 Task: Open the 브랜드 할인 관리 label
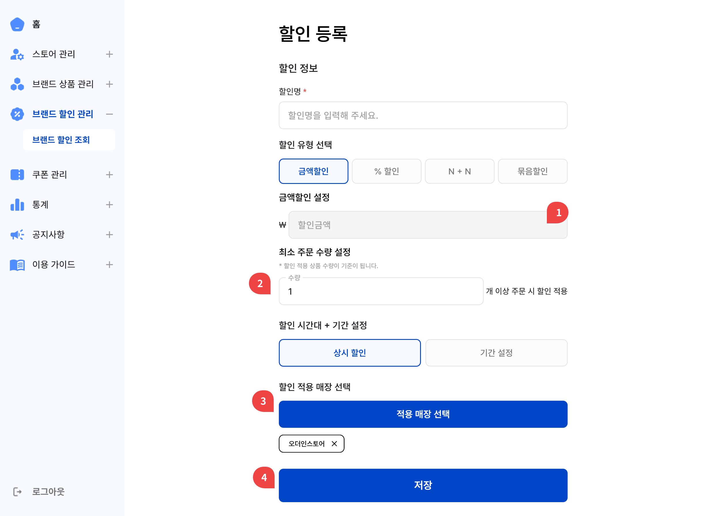(63, 114)
